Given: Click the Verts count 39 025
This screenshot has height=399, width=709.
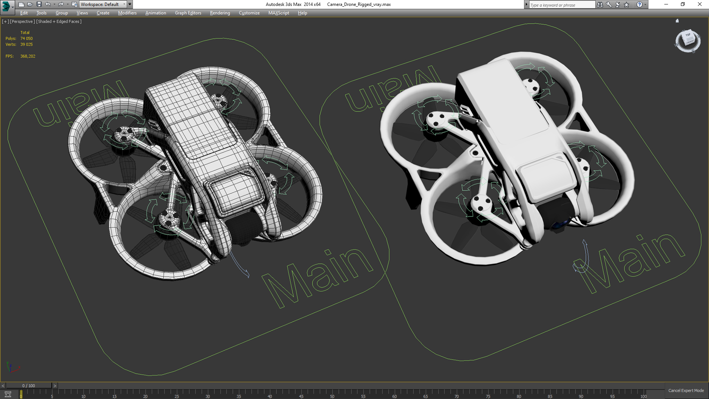Looking at the screenshot, I should click(27, 44).
